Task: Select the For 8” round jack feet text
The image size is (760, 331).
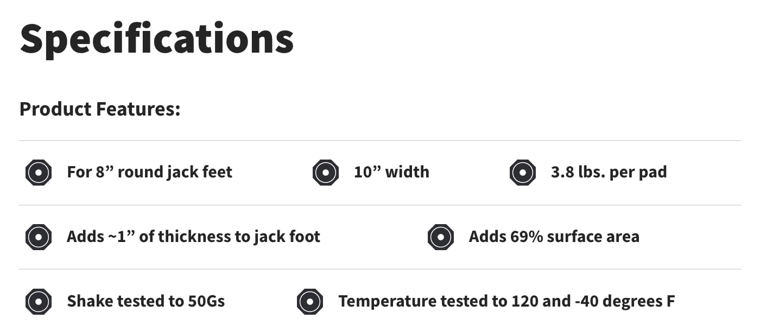Action: click(149, 173)
